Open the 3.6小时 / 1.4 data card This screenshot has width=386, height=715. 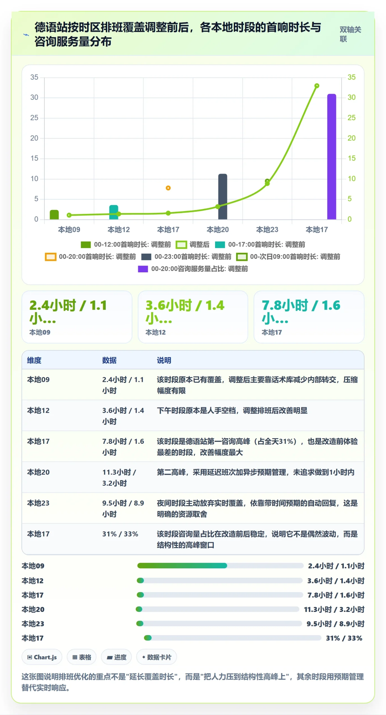coord(193,317)
